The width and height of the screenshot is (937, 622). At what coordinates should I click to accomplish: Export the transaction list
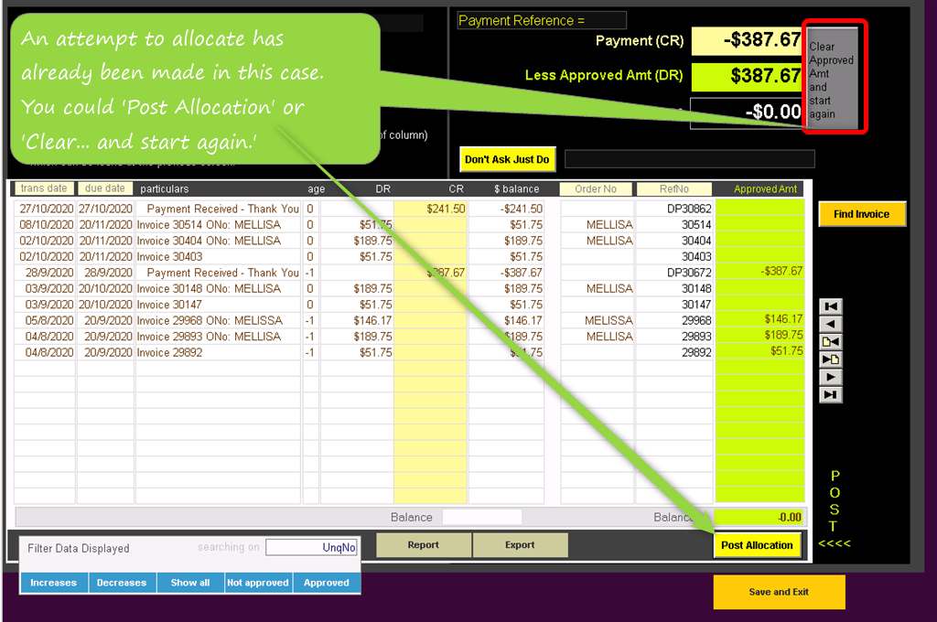[x=520, y=545]
